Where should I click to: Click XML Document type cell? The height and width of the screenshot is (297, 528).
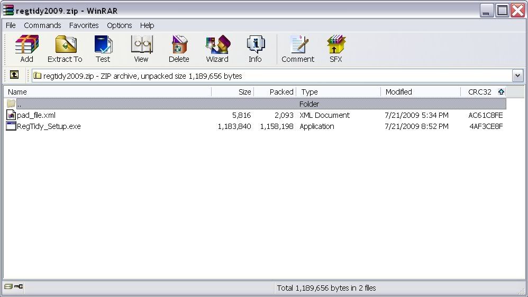[x=325, y=115]
